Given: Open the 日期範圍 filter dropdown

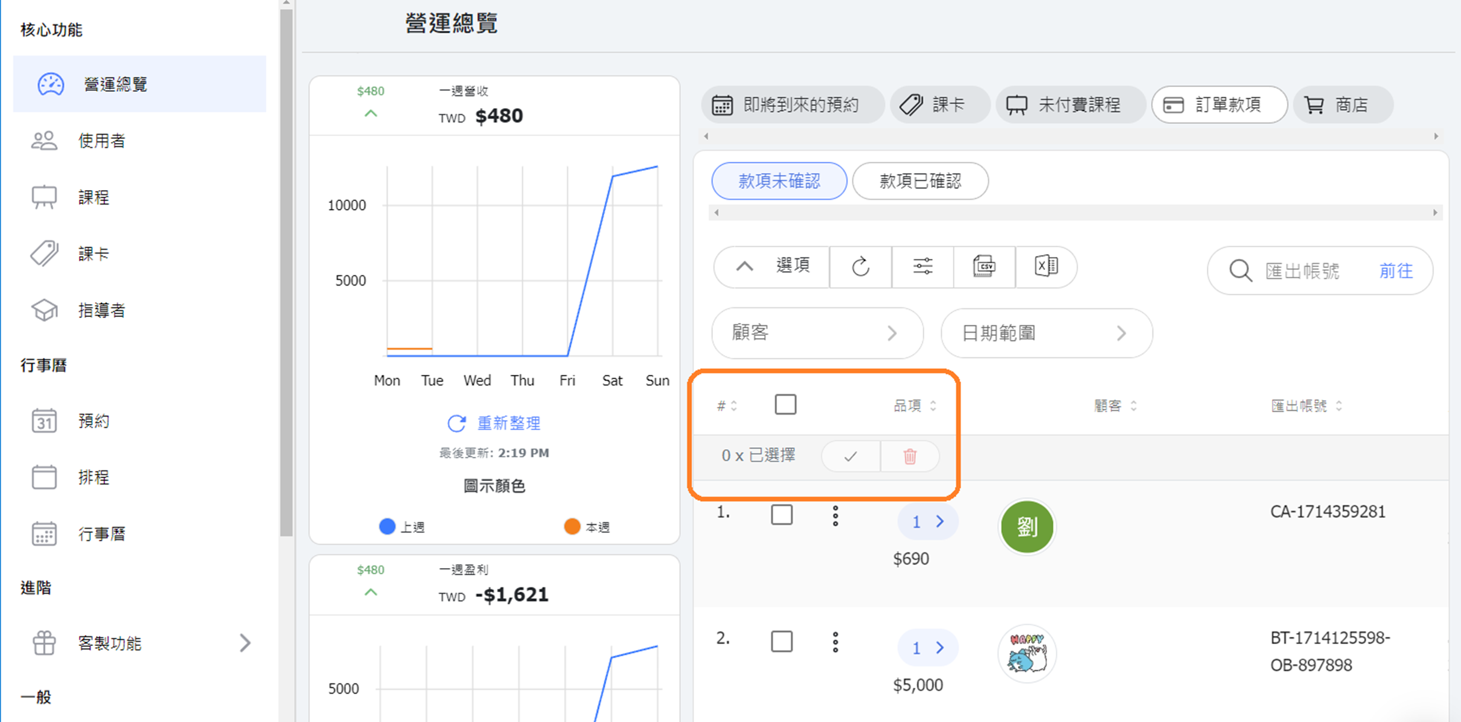Looking at the screenshot, I should pyautogui.click(x=1046, y=333).
